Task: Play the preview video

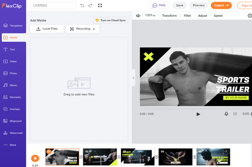Action: click(x=198, y=114)
